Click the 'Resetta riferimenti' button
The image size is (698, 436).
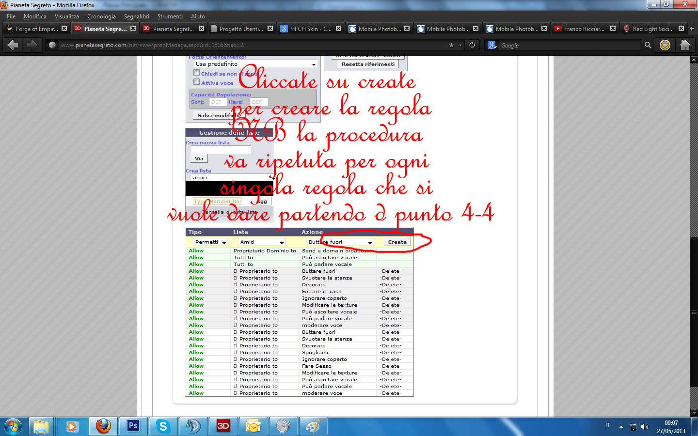coord(368,64)
